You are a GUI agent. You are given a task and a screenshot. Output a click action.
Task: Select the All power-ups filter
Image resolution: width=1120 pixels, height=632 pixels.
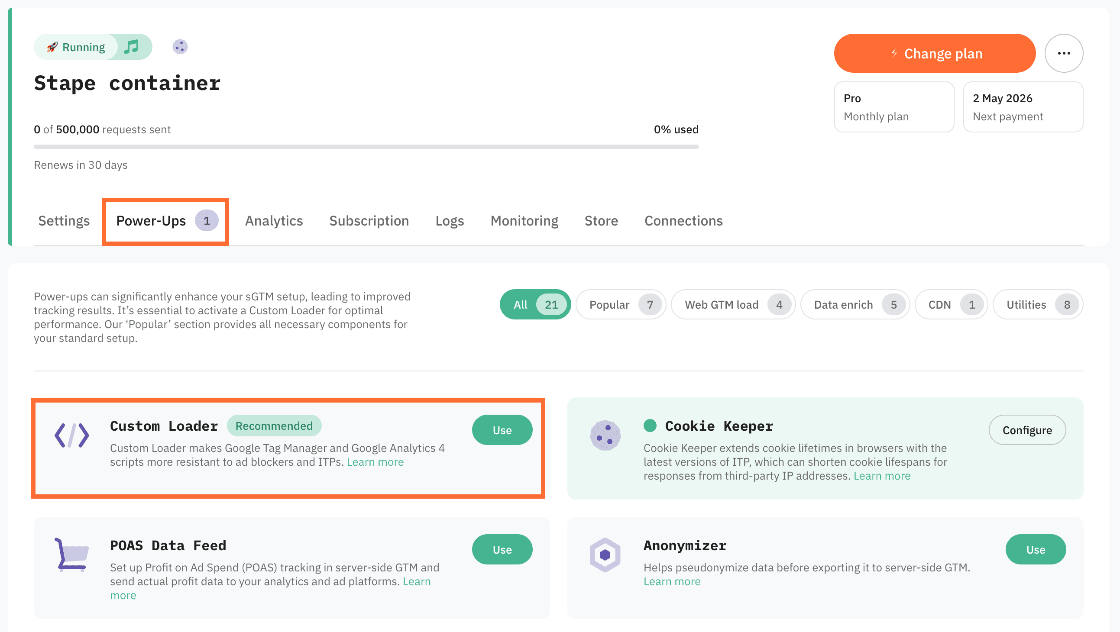coord(535,305)
